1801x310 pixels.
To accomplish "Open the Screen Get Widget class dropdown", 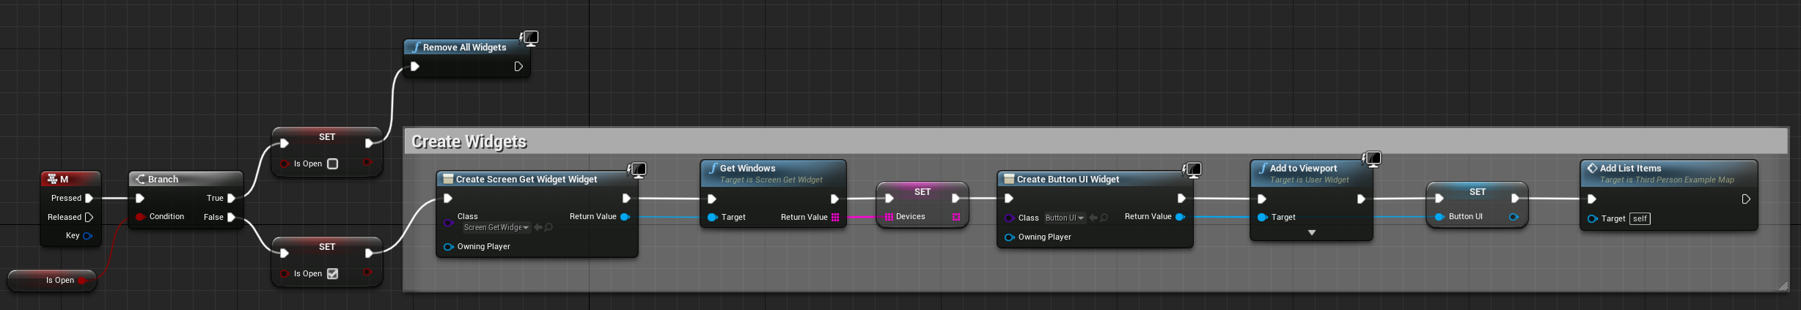I will pos(496,228).
